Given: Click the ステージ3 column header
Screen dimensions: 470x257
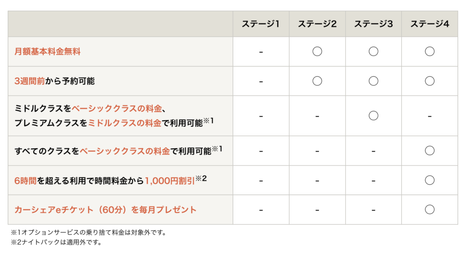Looking at the screenshot, I should (374, 24).
